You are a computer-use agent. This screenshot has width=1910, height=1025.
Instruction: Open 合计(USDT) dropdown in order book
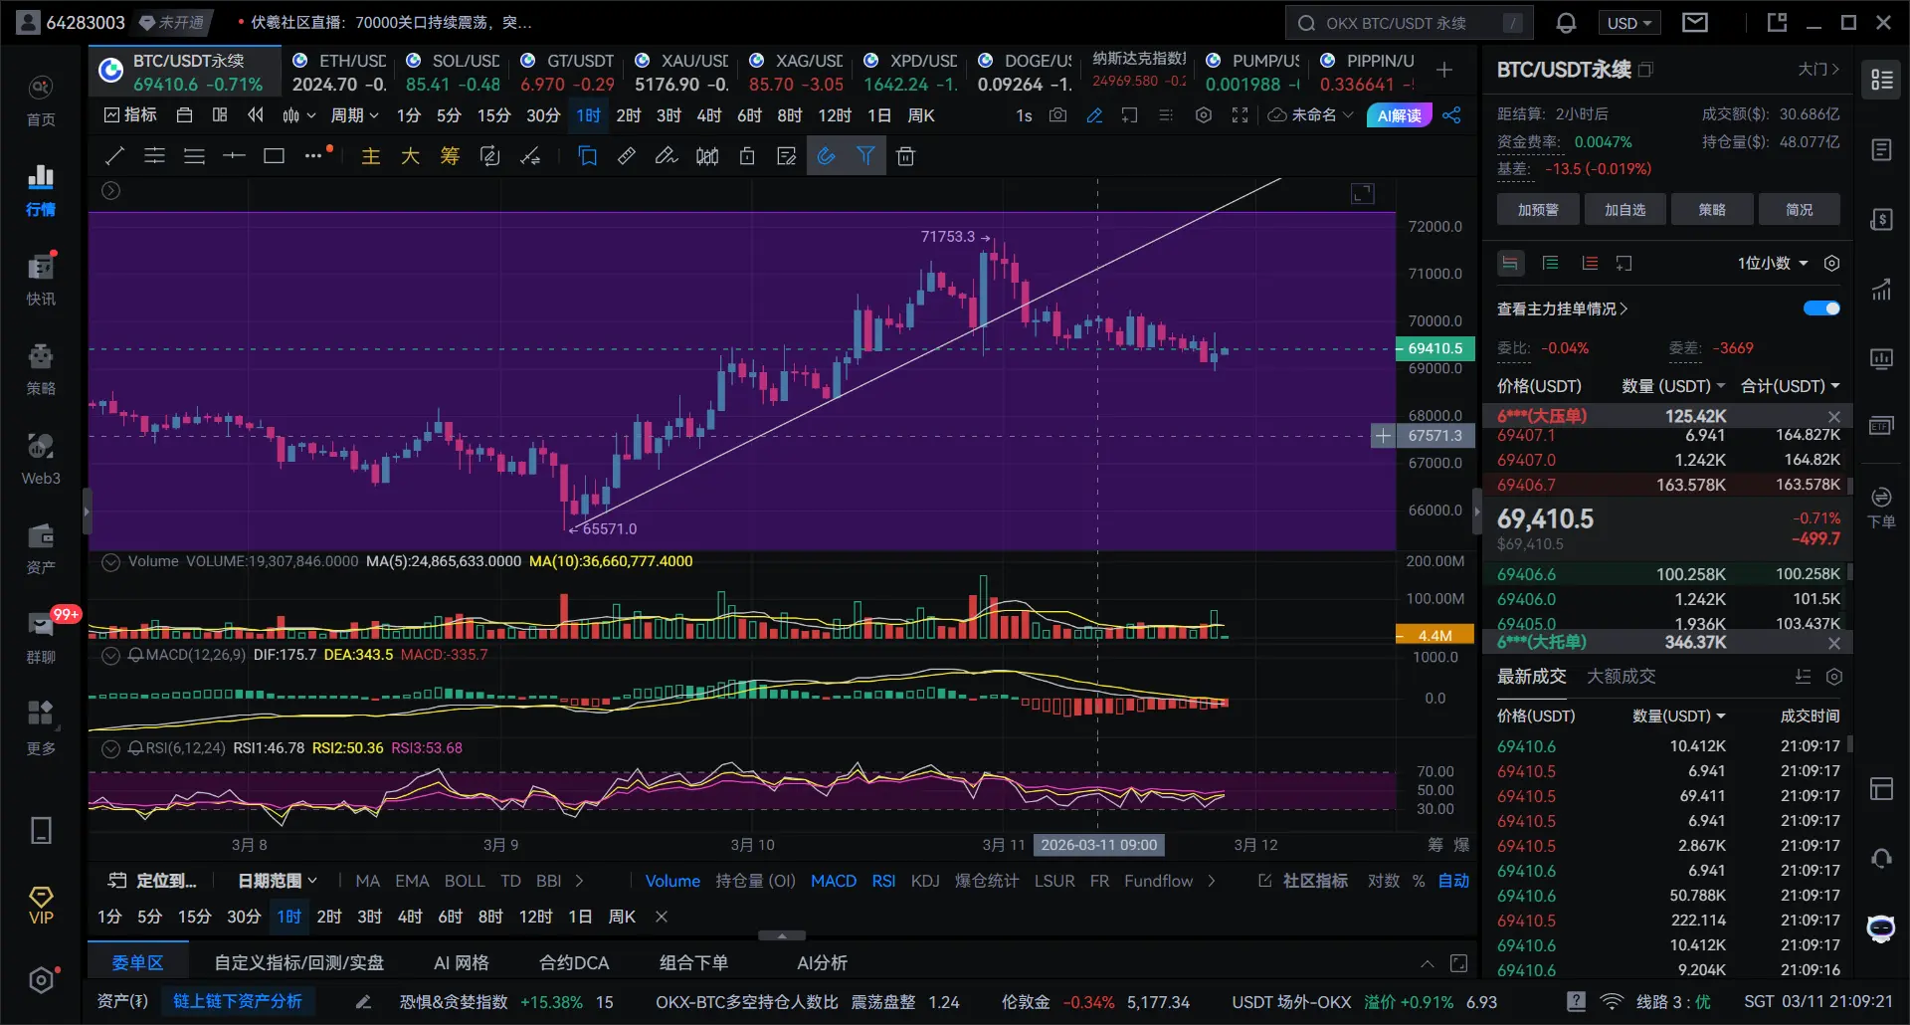tap(1791, 386)
